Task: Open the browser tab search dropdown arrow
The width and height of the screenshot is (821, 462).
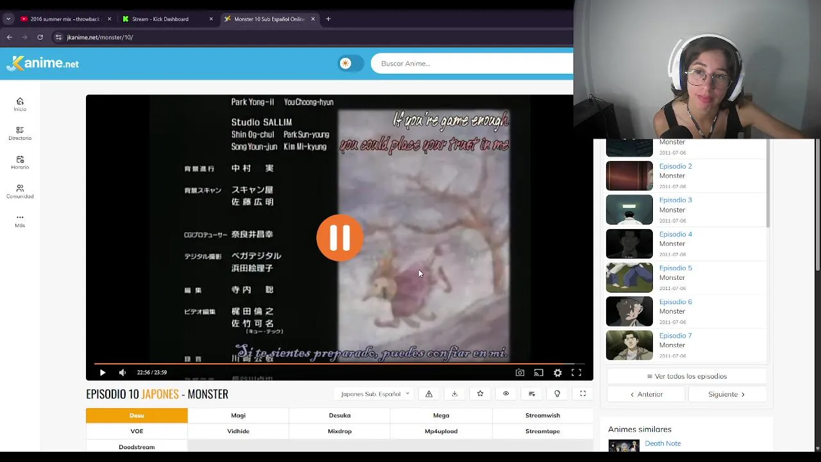Action: [8, 19]
